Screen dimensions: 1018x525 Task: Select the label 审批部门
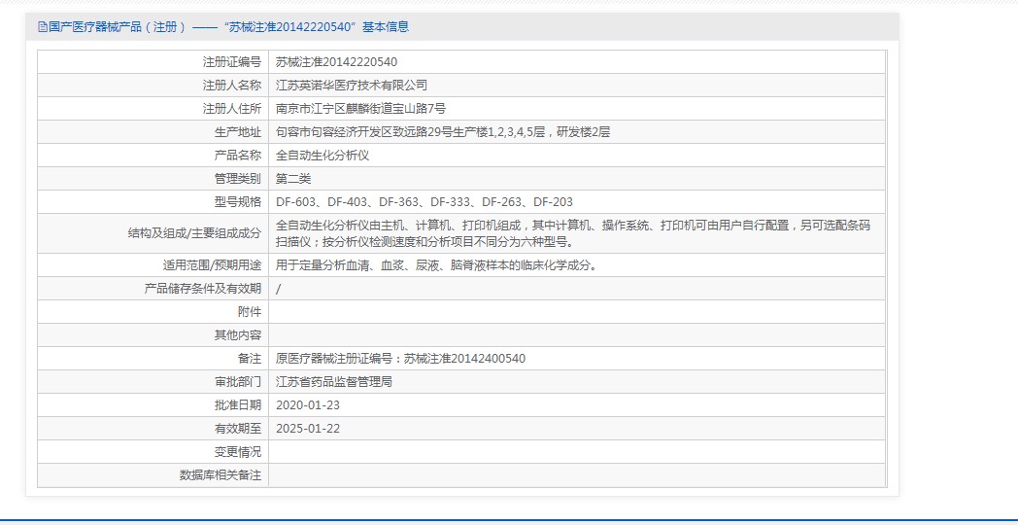238,383
